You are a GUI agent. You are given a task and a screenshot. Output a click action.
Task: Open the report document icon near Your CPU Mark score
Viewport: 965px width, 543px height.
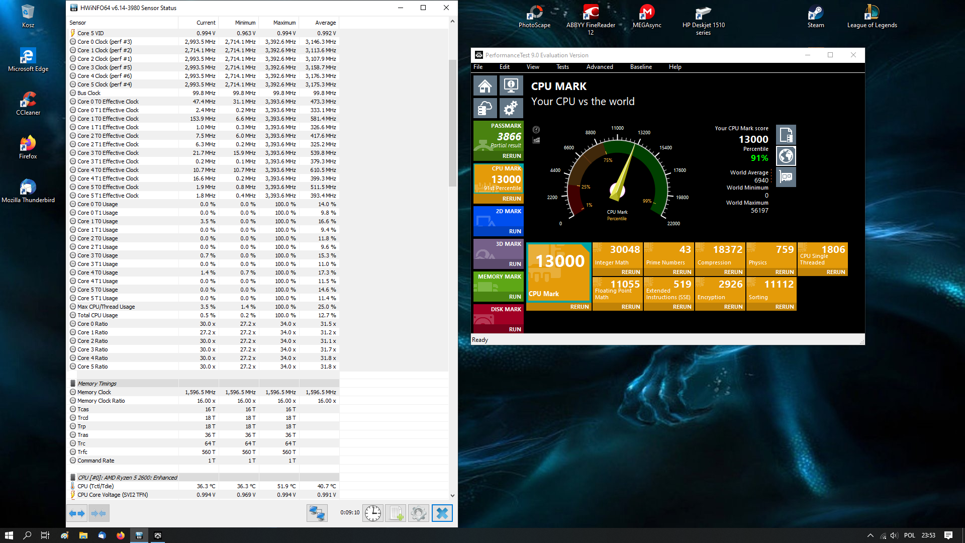coord(786,134)
